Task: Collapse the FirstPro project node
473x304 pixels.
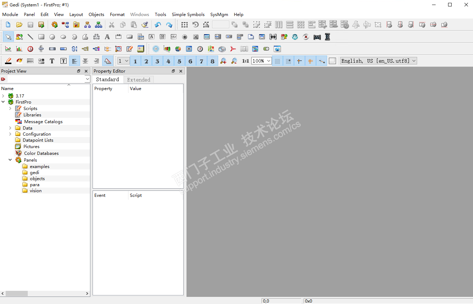Action: [x=3, y=102]
